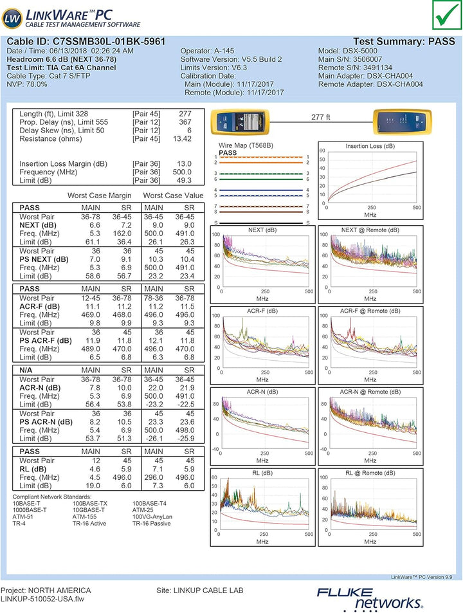Click the ACR-N (dB) main graph

(x=262, y=423)
